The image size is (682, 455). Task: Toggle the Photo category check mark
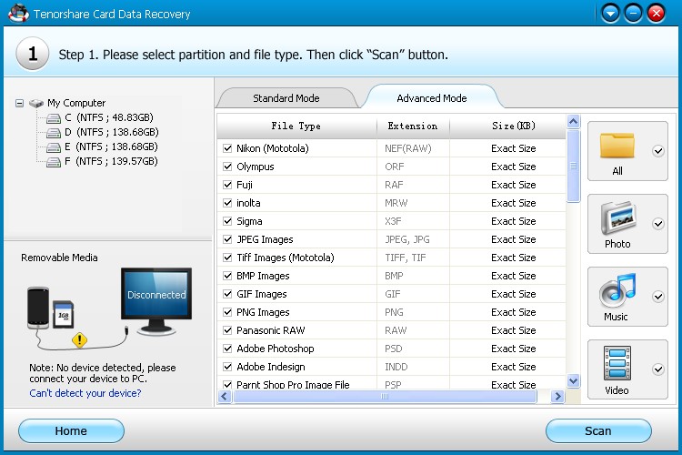[x=658, y=224]
